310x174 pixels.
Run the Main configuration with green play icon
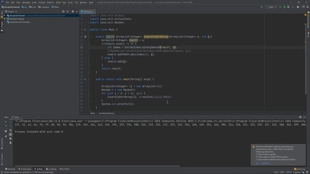[x=280, y=7]
